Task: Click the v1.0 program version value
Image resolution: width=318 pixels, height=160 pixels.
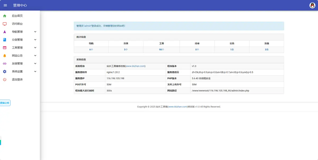Action: [194, 66]
